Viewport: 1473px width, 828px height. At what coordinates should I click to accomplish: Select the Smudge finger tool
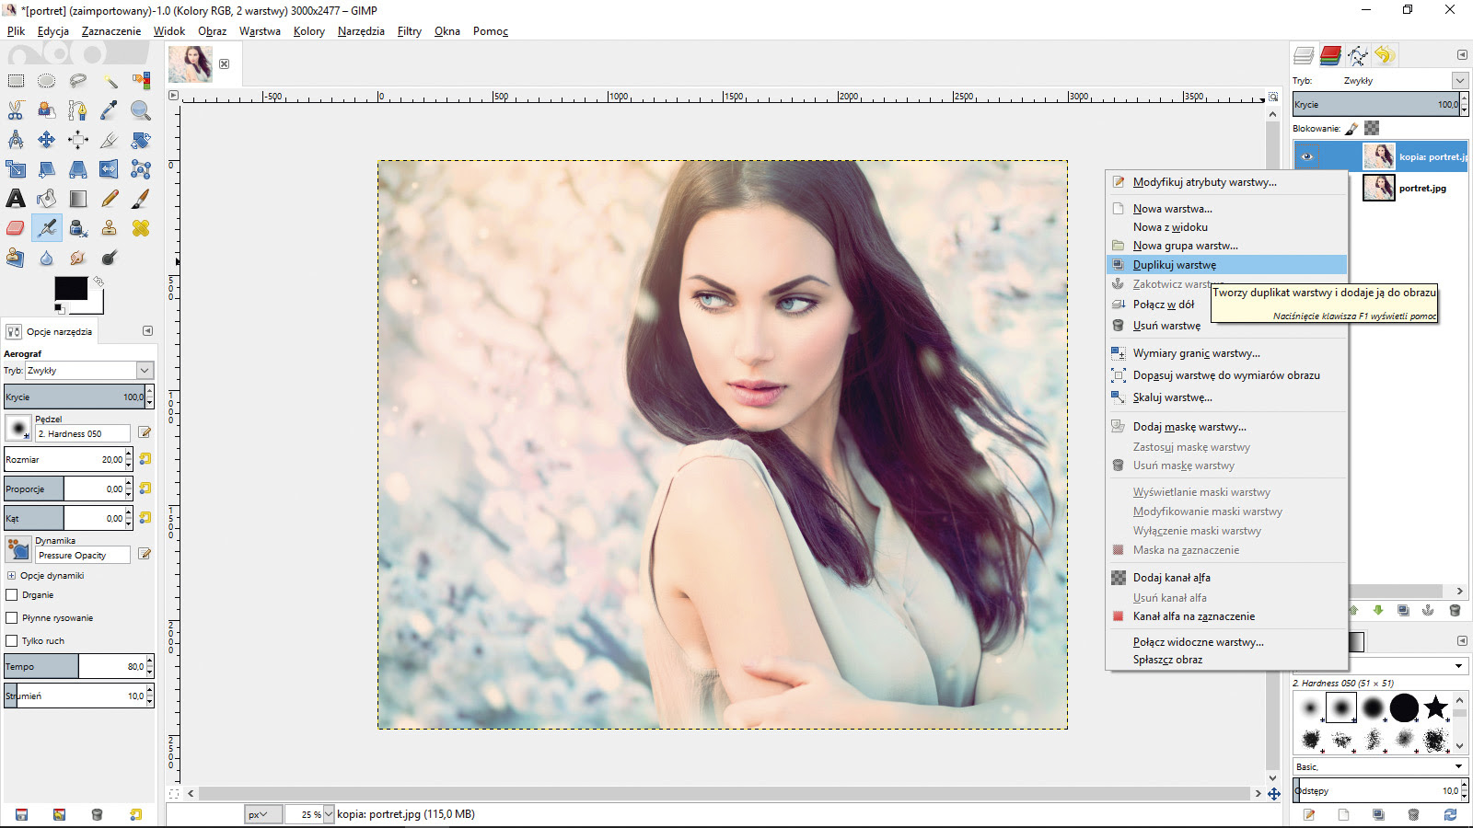pyautogui.click(x=78, y=258)
